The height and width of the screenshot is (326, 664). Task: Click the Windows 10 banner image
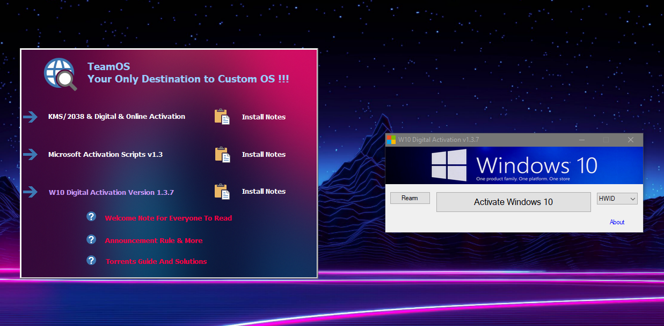514,165
